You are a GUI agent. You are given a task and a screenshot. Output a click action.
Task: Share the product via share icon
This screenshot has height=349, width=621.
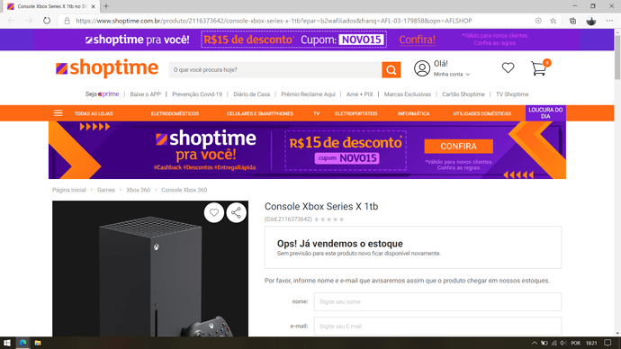pyautogui.click(x=237, y=213)
